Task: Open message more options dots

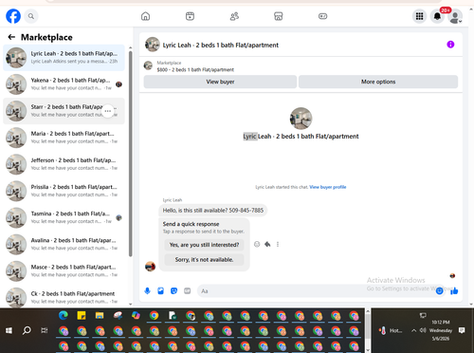Action: (x=278, y=244)
